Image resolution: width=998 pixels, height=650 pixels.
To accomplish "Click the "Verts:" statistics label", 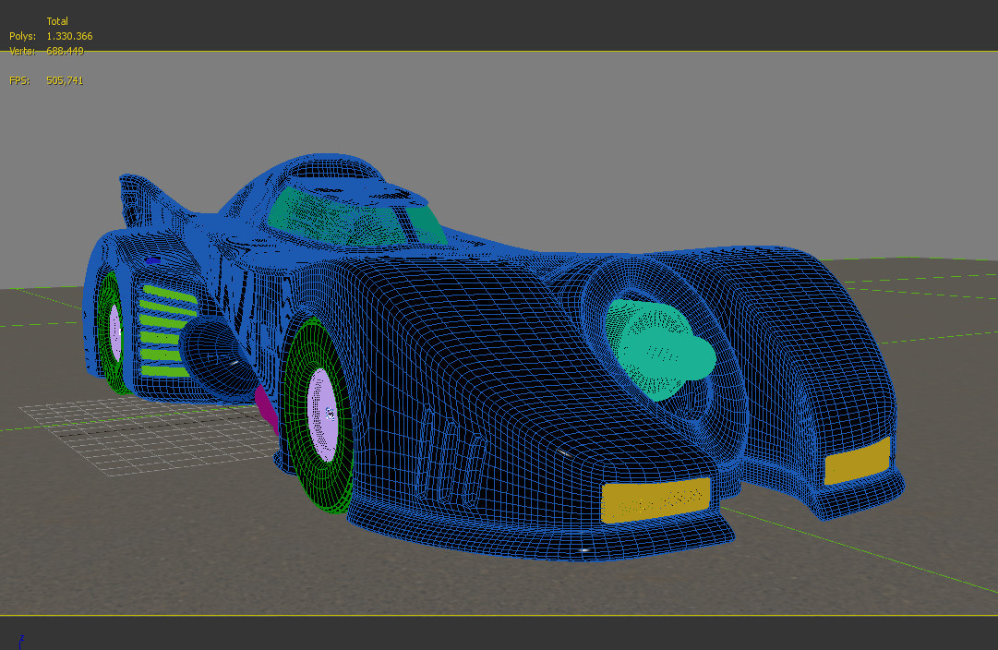I will [22, 51].
